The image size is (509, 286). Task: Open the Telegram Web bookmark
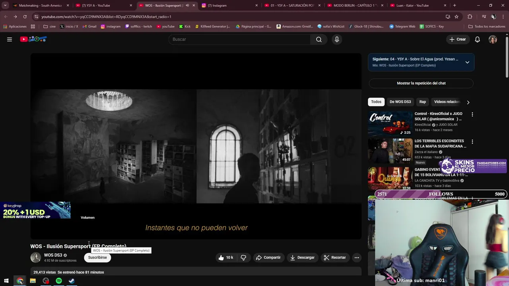(402, 27)
